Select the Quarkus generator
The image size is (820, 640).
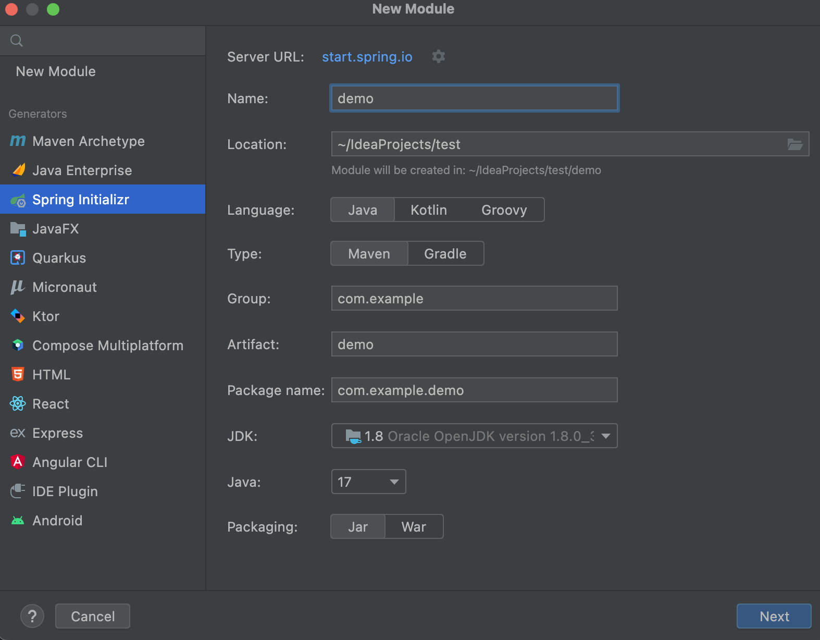coord(103,258)
